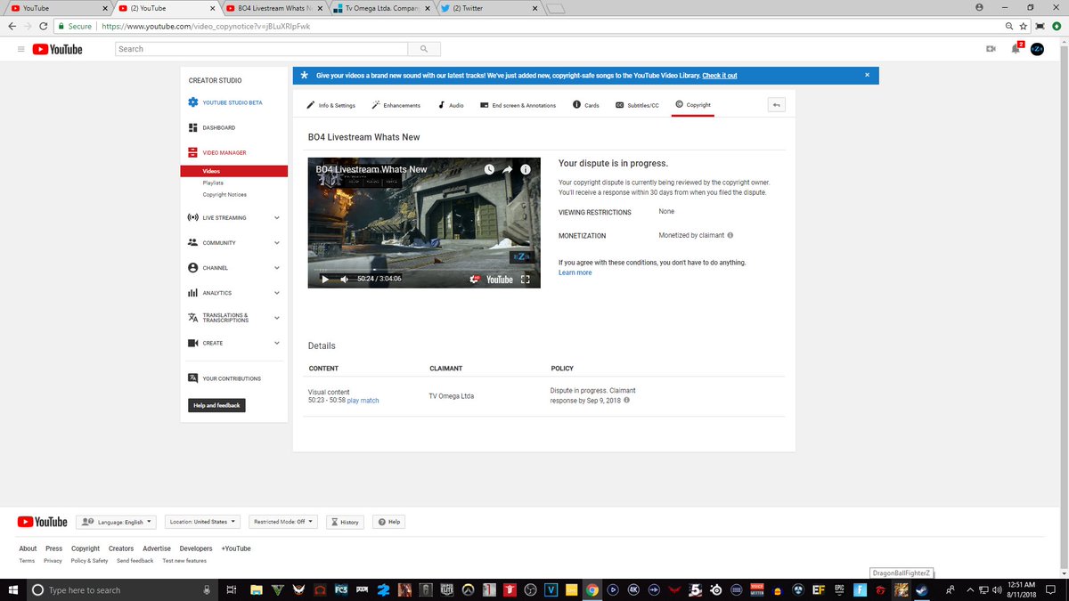This screenshot has width=1069, height=601.
Task: Select Playlists in the sidebar
Action: tap(213, 183)
